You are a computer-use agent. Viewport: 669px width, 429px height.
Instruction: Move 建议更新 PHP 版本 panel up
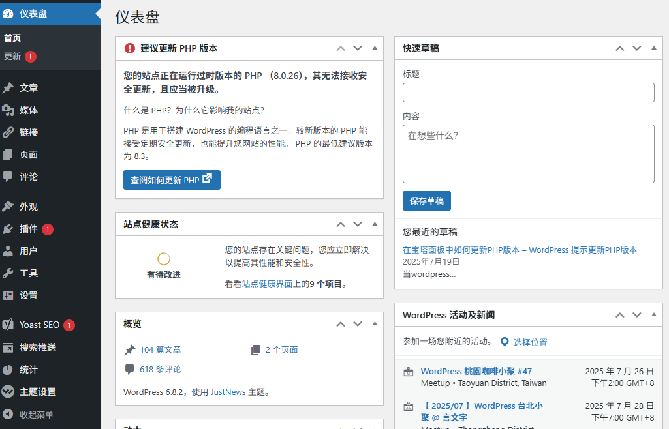click(341, 48)
